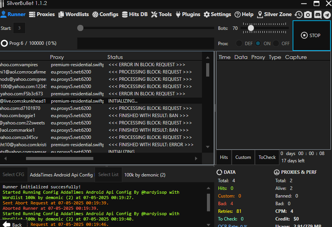This screenshot has height=227, width=332.
Task: Open the Hits DB section
Action: tap(135, 15)
